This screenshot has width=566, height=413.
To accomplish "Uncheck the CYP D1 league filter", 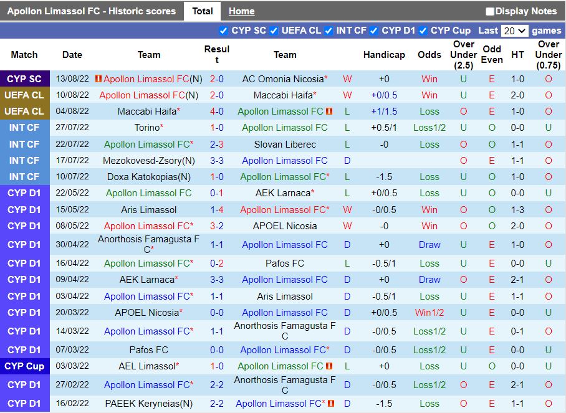I will [x=374, y=31].
